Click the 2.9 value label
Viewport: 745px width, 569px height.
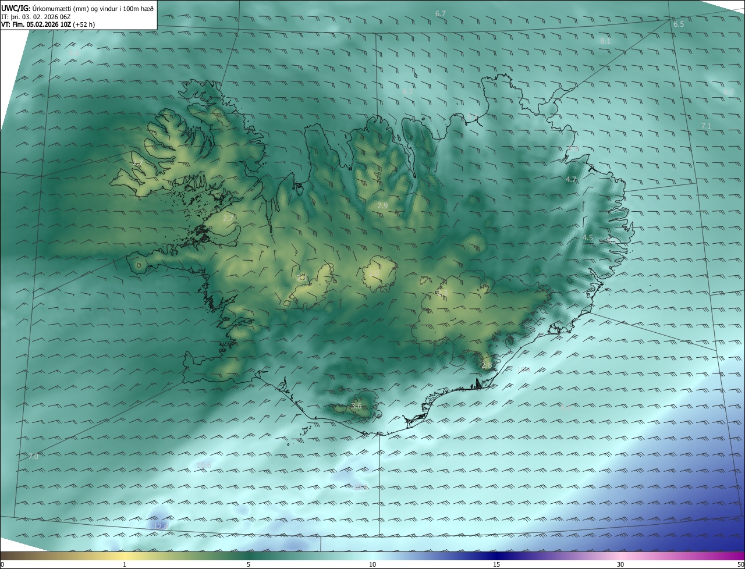(x=382, y=207)
